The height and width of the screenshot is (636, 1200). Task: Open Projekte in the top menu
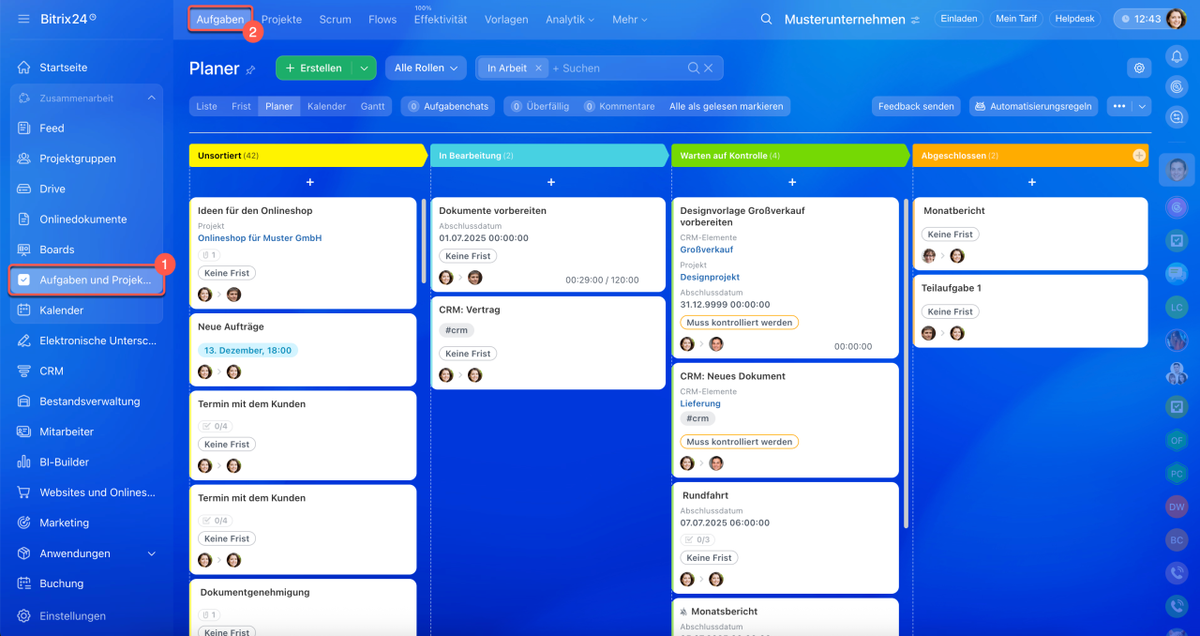281,19
